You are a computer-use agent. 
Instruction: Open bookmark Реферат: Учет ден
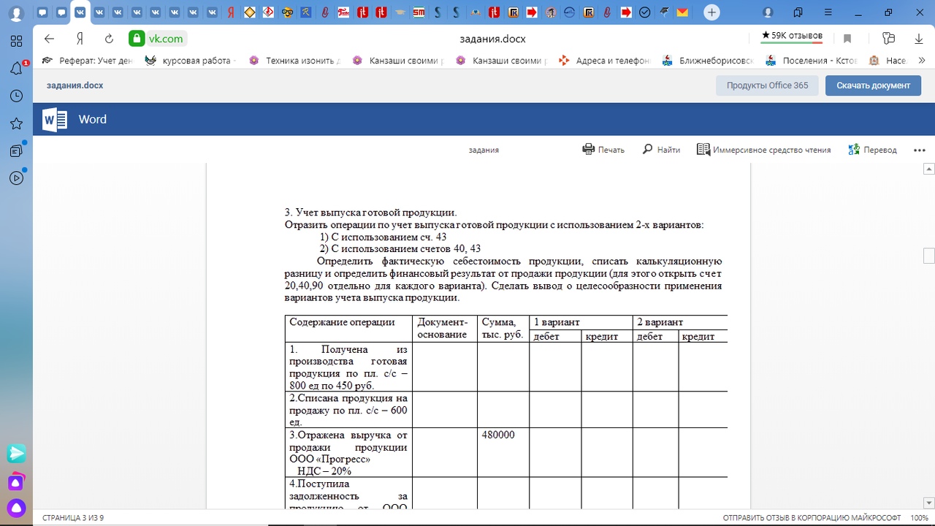pos(88,61)
